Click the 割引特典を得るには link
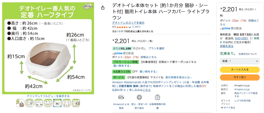Screen dimensions: 264x113 178,77
